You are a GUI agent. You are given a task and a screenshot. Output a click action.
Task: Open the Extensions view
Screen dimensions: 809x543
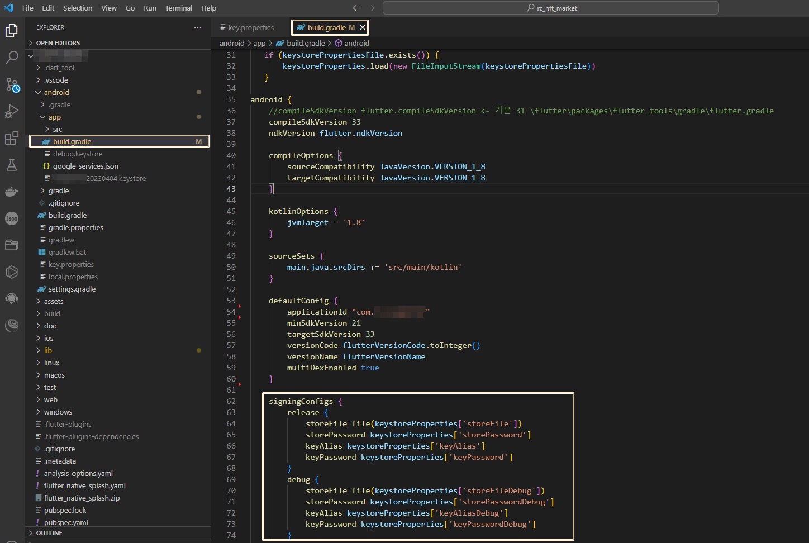[12, 138]
